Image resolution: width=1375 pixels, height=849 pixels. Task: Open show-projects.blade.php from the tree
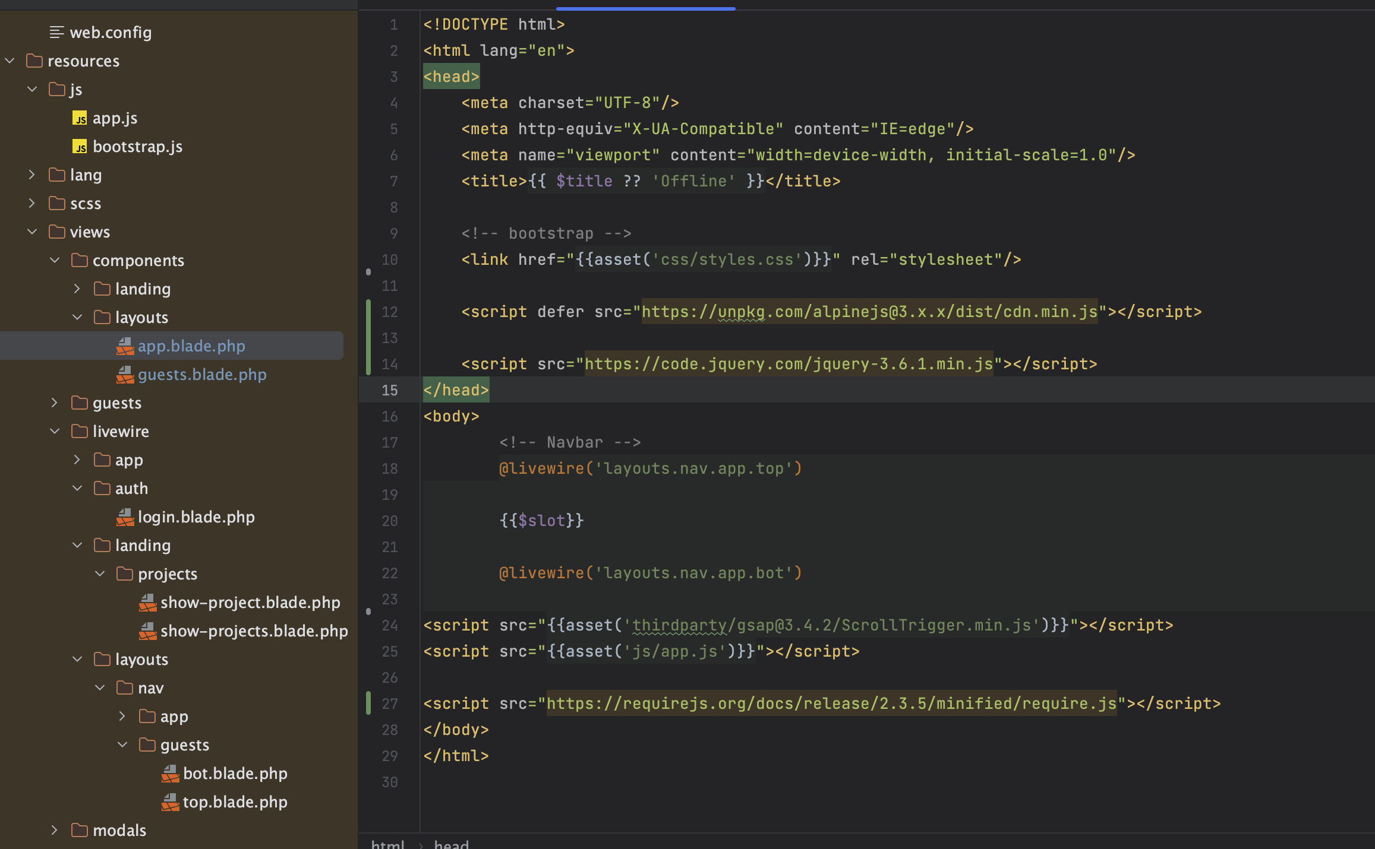(254, 631)
